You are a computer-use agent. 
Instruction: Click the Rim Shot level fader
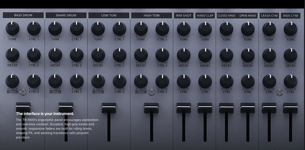pyautogui.click(x=184, y=108)
